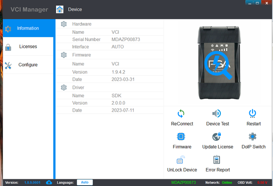Click the VCI Manager title text

29,9
